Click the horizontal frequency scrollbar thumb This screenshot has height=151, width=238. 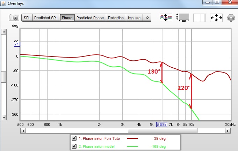163,131
